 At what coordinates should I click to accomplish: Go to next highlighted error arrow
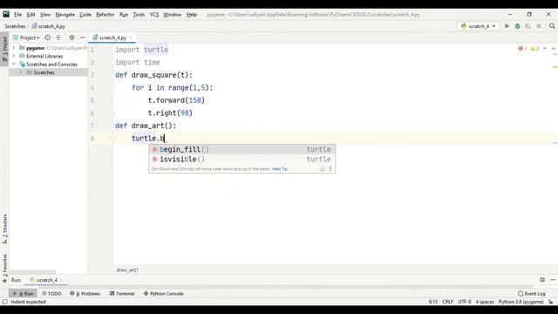[x=554, y=49]
